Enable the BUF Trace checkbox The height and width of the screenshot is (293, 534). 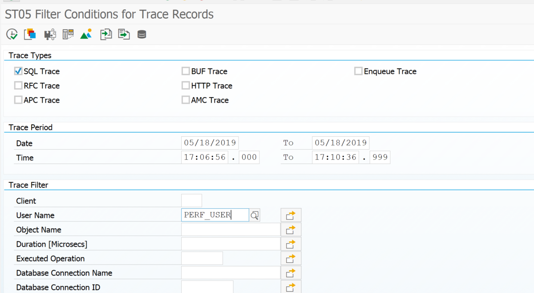point(186,70)
